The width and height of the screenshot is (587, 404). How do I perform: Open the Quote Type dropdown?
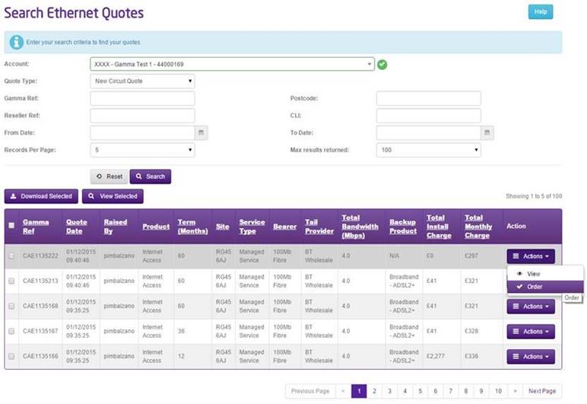pyautogui.click(x=142, y=81)
